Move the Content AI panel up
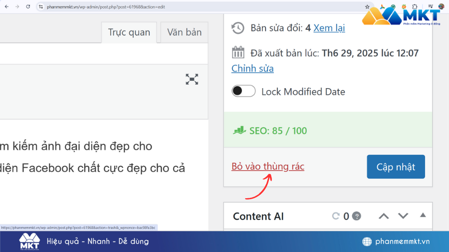 click(x=384, y=216)
